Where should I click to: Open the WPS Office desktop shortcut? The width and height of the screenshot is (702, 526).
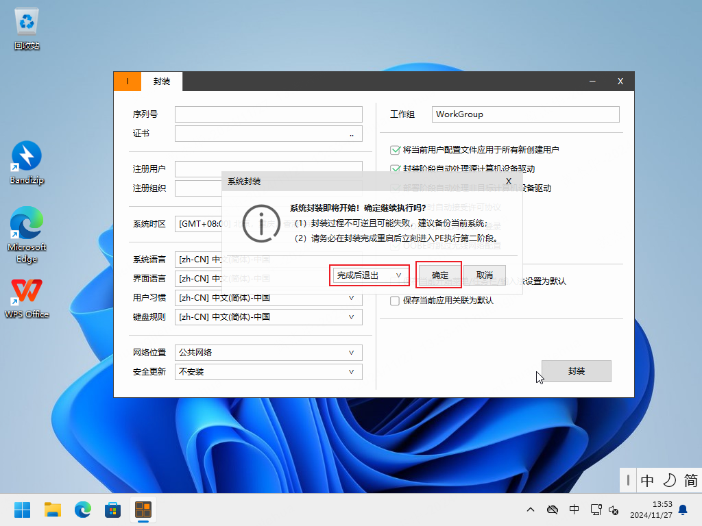[27, 299]
